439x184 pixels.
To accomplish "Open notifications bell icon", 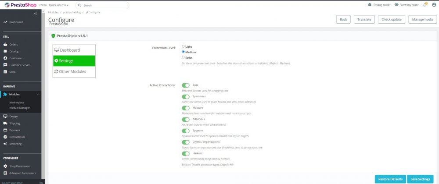I will click(425, 5).
